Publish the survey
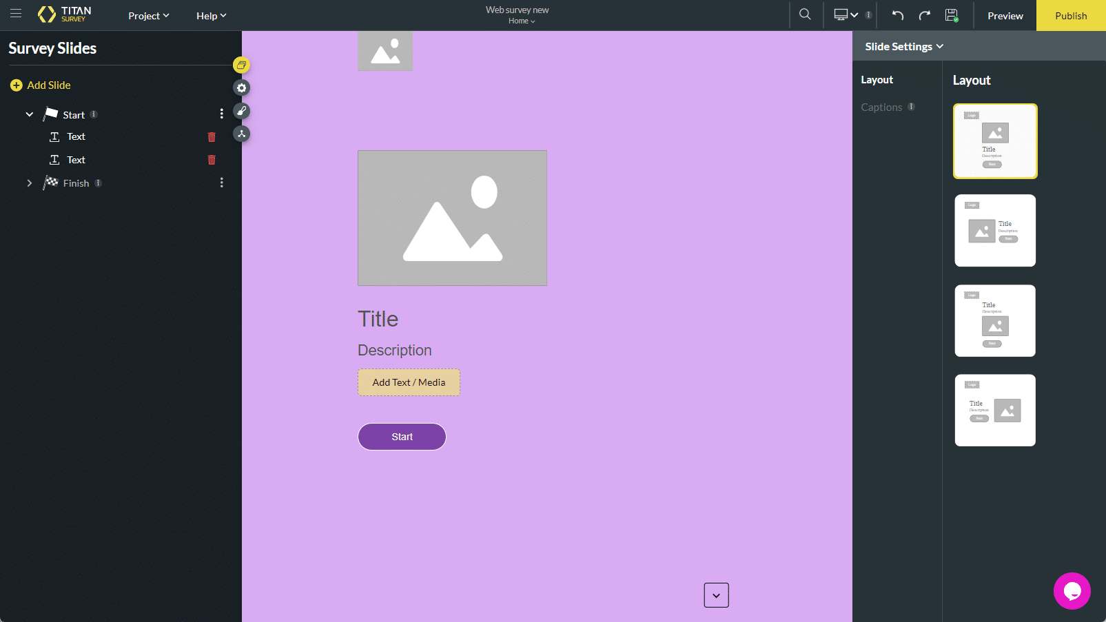This screenshot has width=1106, height=622. [x=1070, y=14]
